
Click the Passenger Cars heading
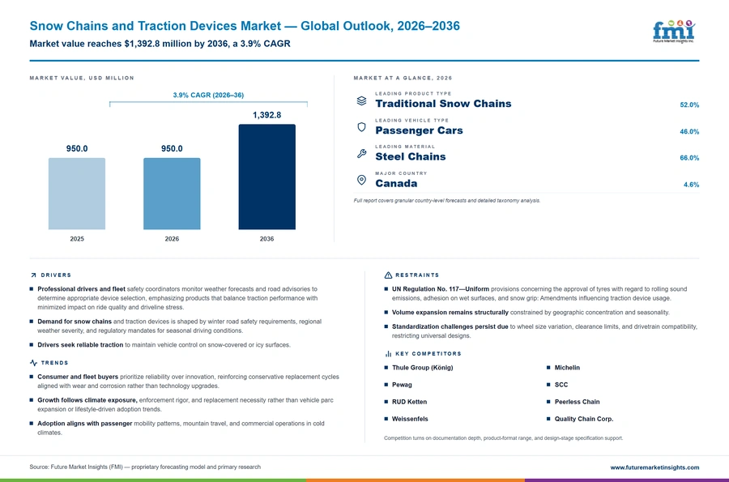click(419, 130)
